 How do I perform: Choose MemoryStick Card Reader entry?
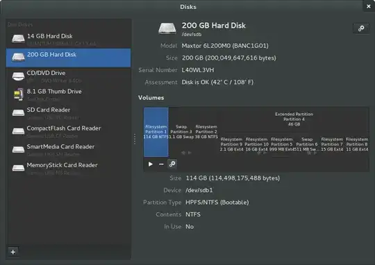coord(68,168)
